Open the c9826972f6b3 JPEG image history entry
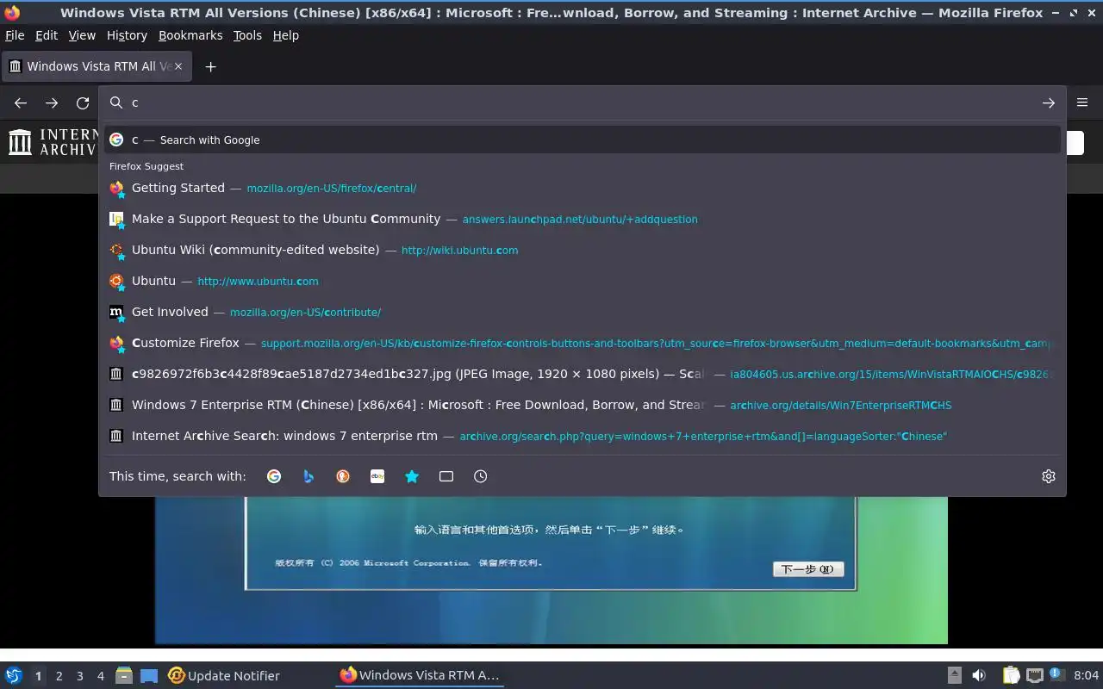1103x689 pixels. [583, 374]
